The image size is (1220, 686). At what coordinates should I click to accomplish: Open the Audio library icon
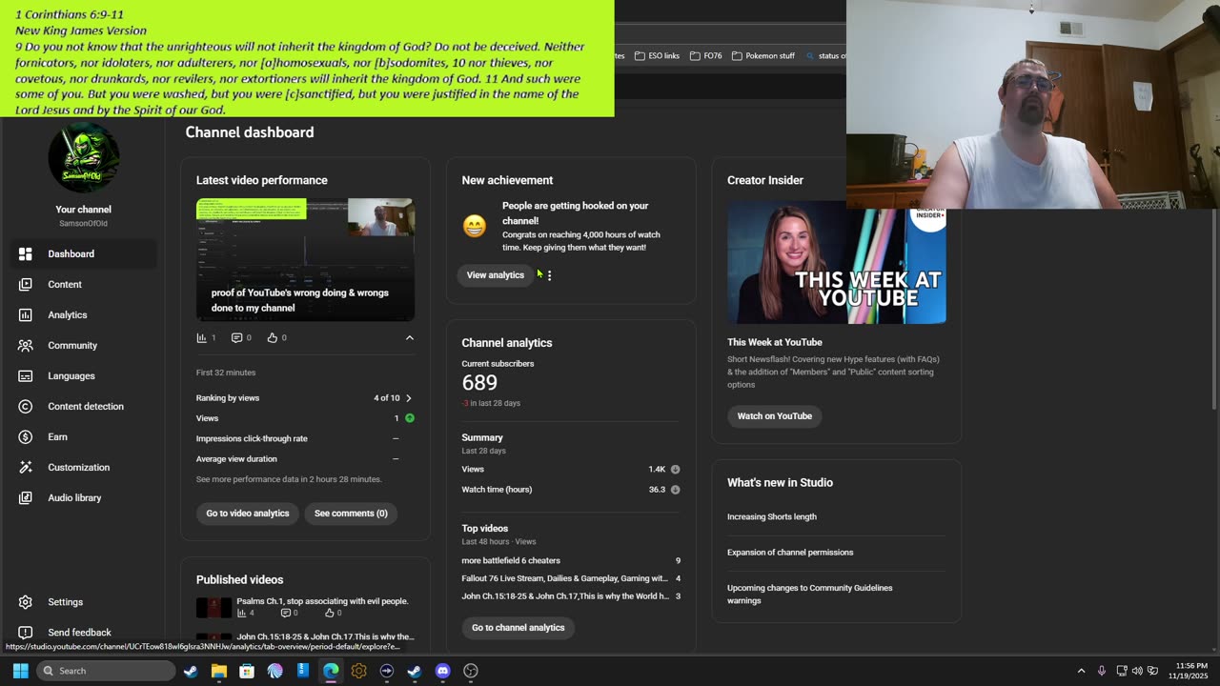(x=26, y=497)
